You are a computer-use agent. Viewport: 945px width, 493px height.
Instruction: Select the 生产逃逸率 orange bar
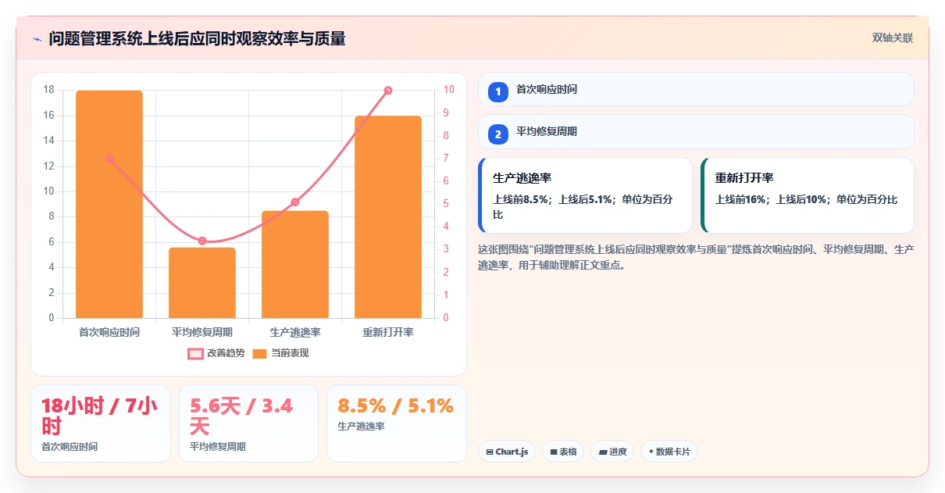(x=295, y=264)
